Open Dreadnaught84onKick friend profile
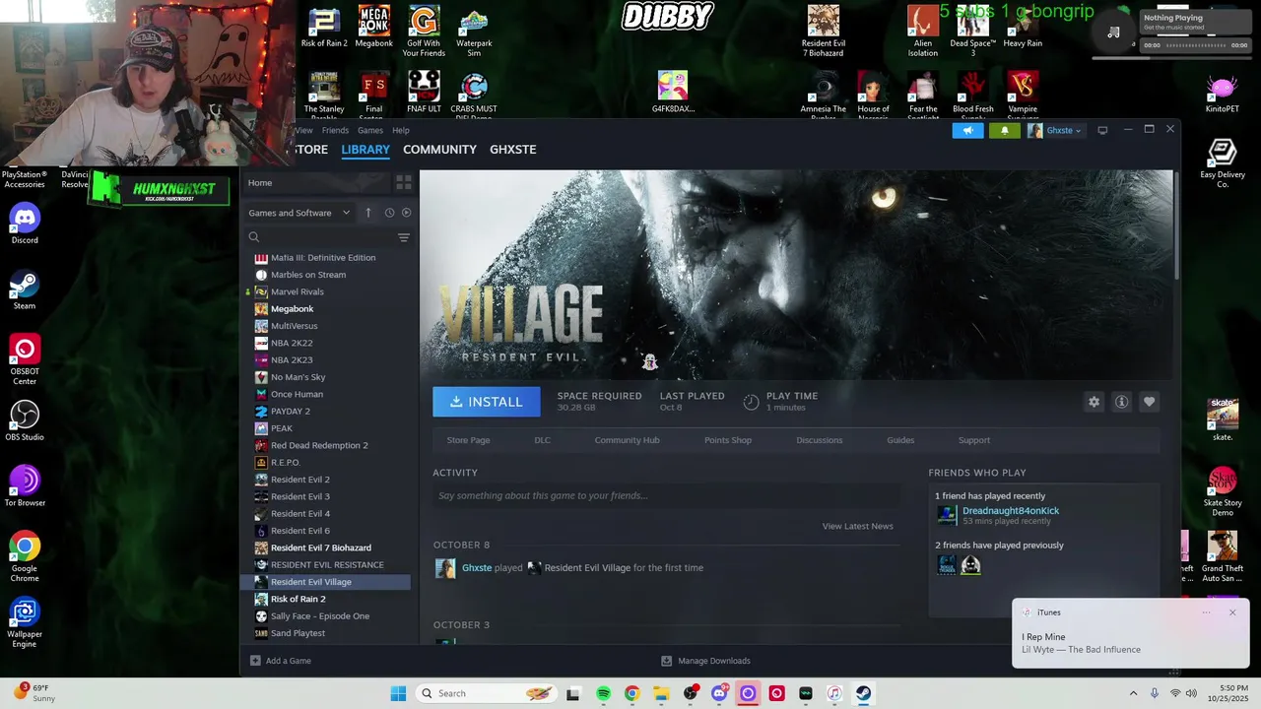The height and width of the screenshot is (709, 1261). click(x=1011, y=510)
